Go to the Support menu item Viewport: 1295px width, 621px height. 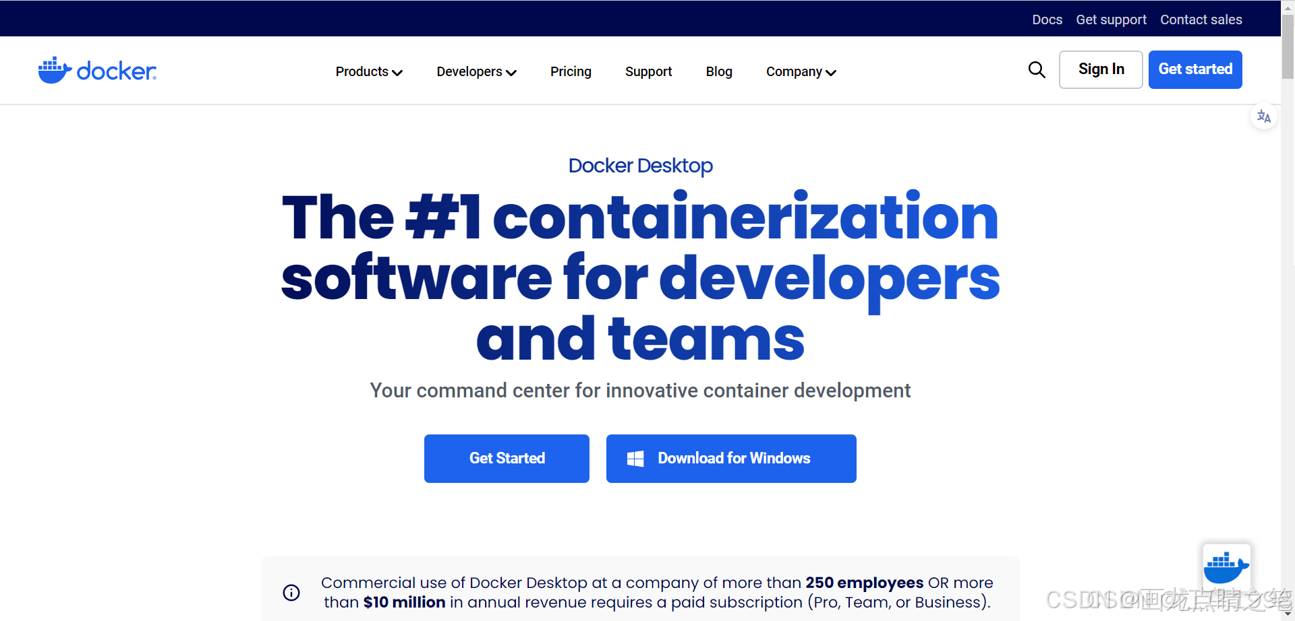tap(648, 71)
